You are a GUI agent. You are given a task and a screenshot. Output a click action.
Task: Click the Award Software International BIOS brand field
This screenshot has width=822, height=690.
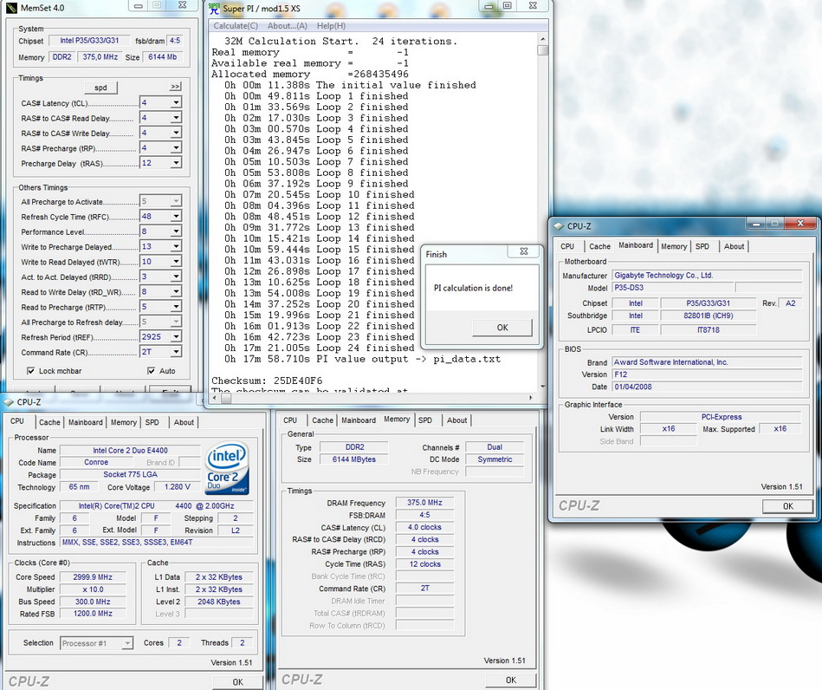coord(707,362)
